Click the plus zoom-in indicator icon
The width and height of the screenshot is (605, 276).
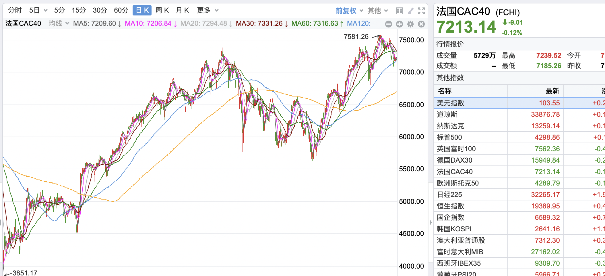click(400, 24)
